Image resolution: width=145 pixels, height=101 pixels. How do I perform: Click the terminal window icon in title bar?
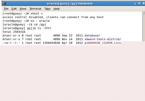tap(4, 3)
